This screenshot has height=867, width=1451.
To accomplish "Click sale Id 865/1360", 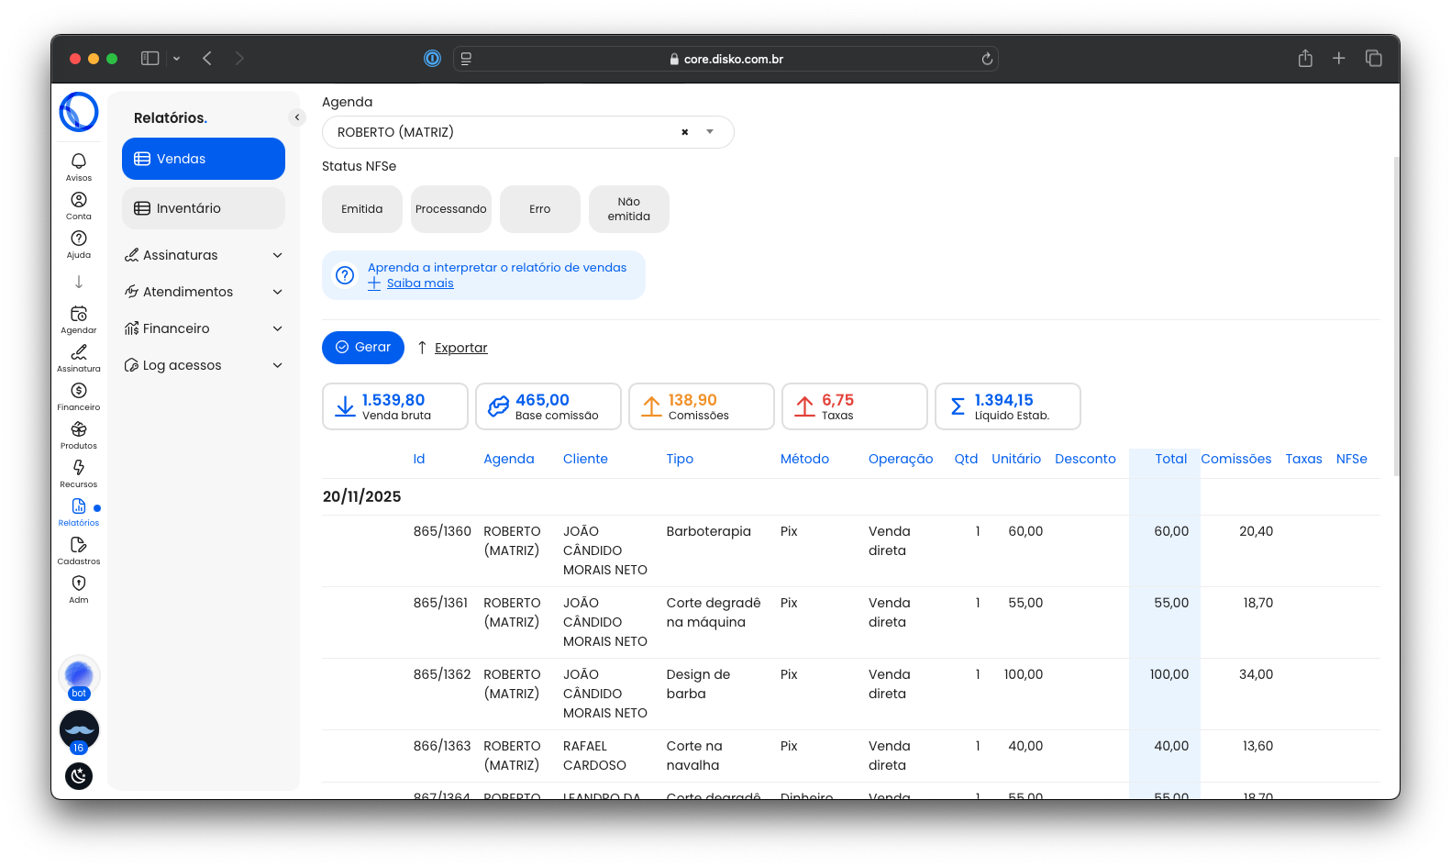I will tap(442, 531).
